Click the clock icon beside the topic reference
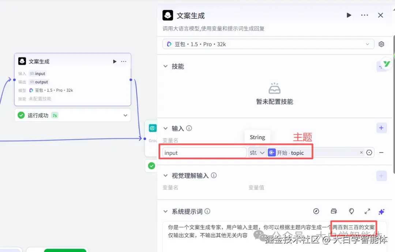Image resolution: width=395 pixels, height=252 pixels. click(x=369, y=152)
